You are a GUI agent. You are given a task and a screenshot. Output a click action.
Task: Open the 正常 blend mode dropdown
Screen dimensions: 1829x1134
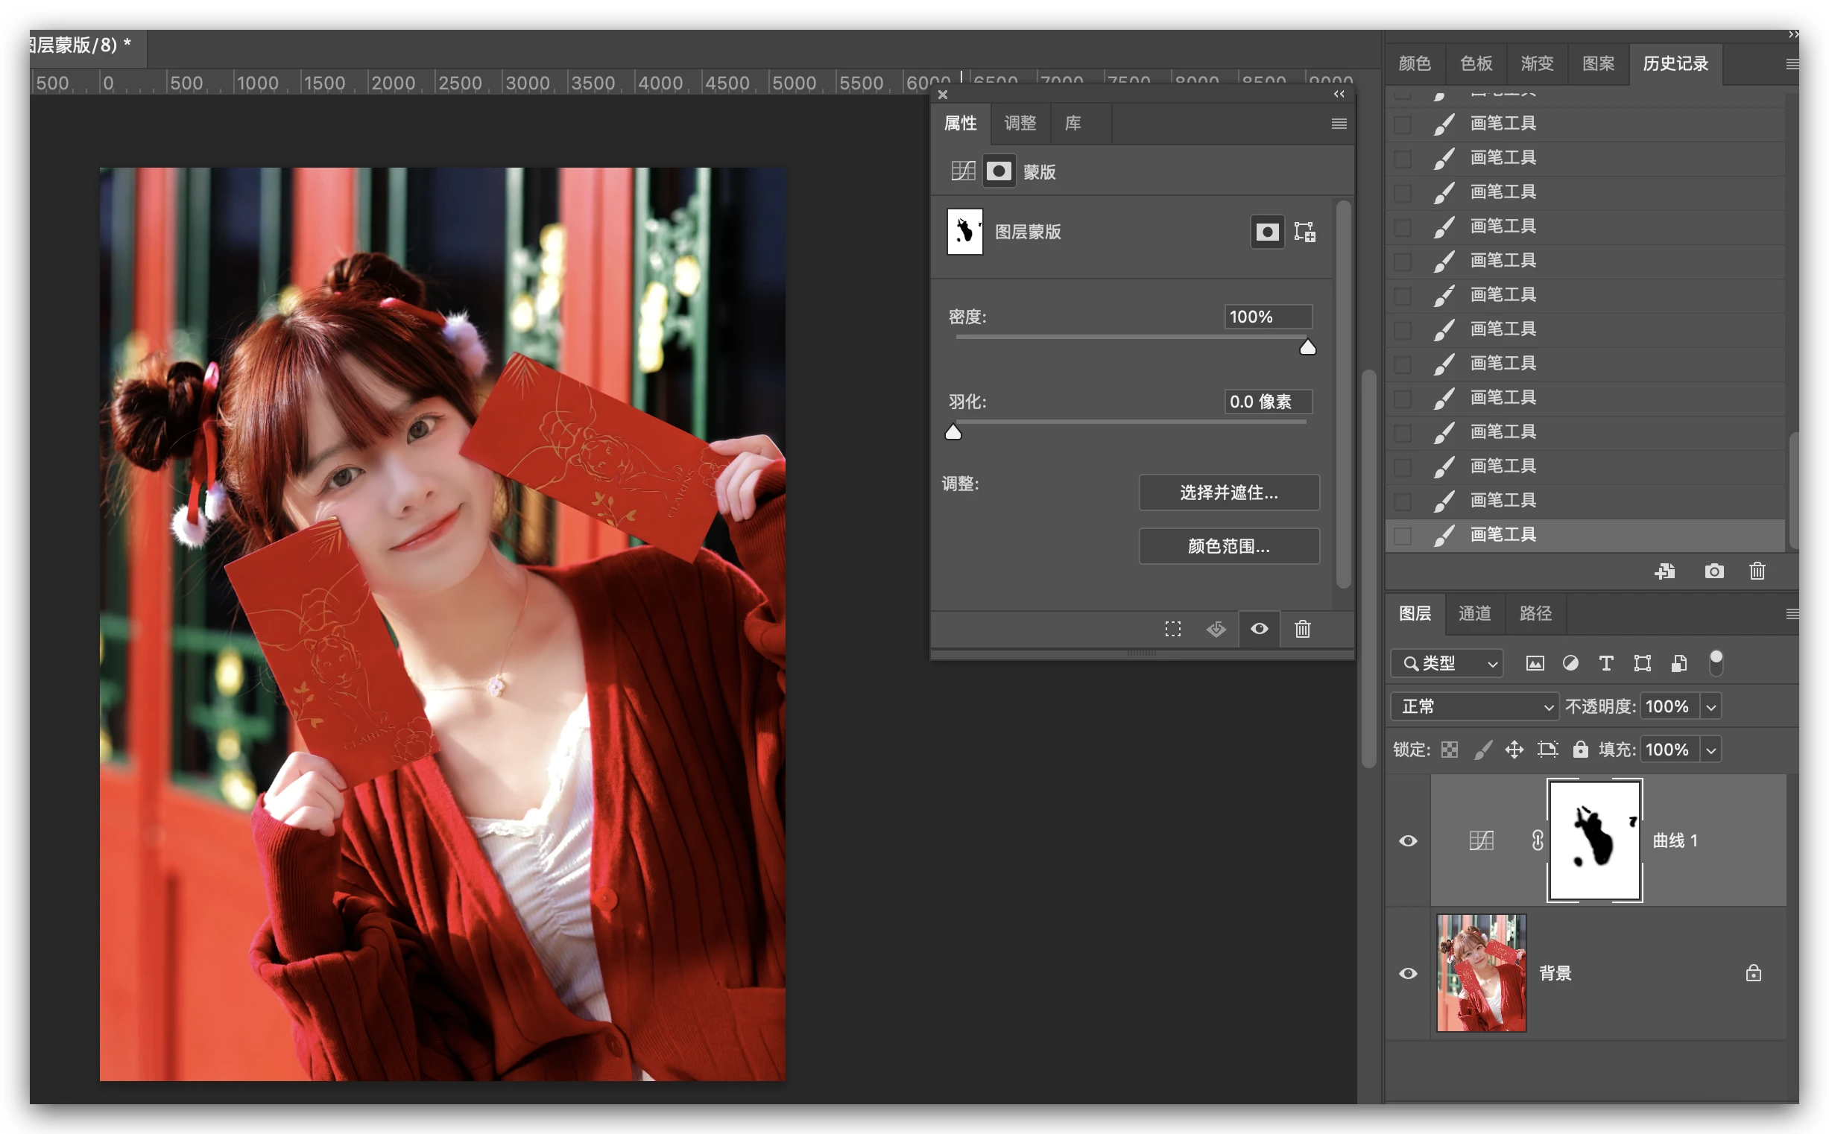[1474, 706]
